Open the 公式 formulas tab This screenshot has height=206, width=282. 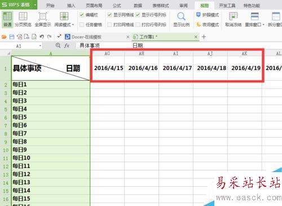(117, 6)
